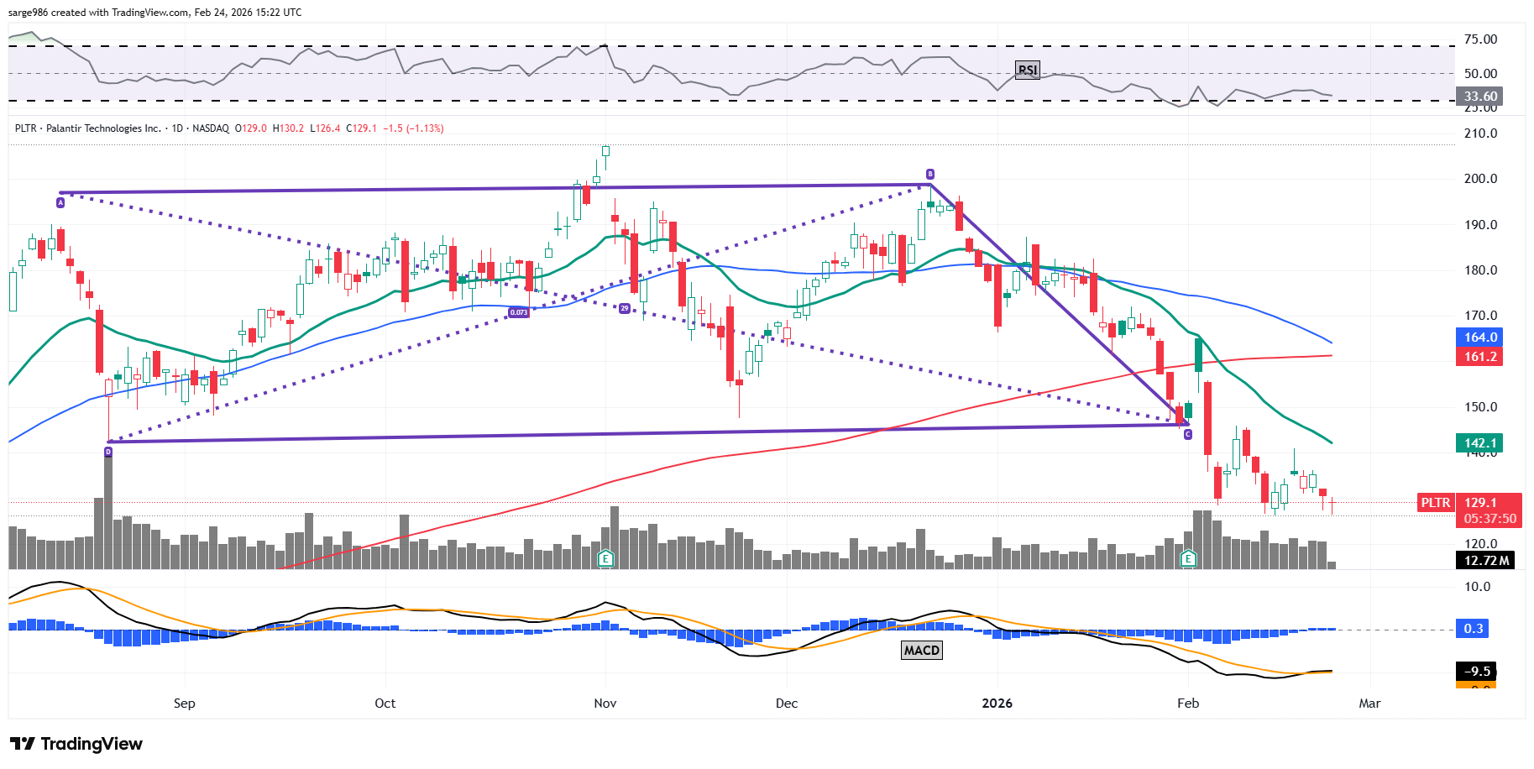The image size is (1534, 769).
Task: Click the red 161.2 moving average tag
Action: [x=1479, y=357]
